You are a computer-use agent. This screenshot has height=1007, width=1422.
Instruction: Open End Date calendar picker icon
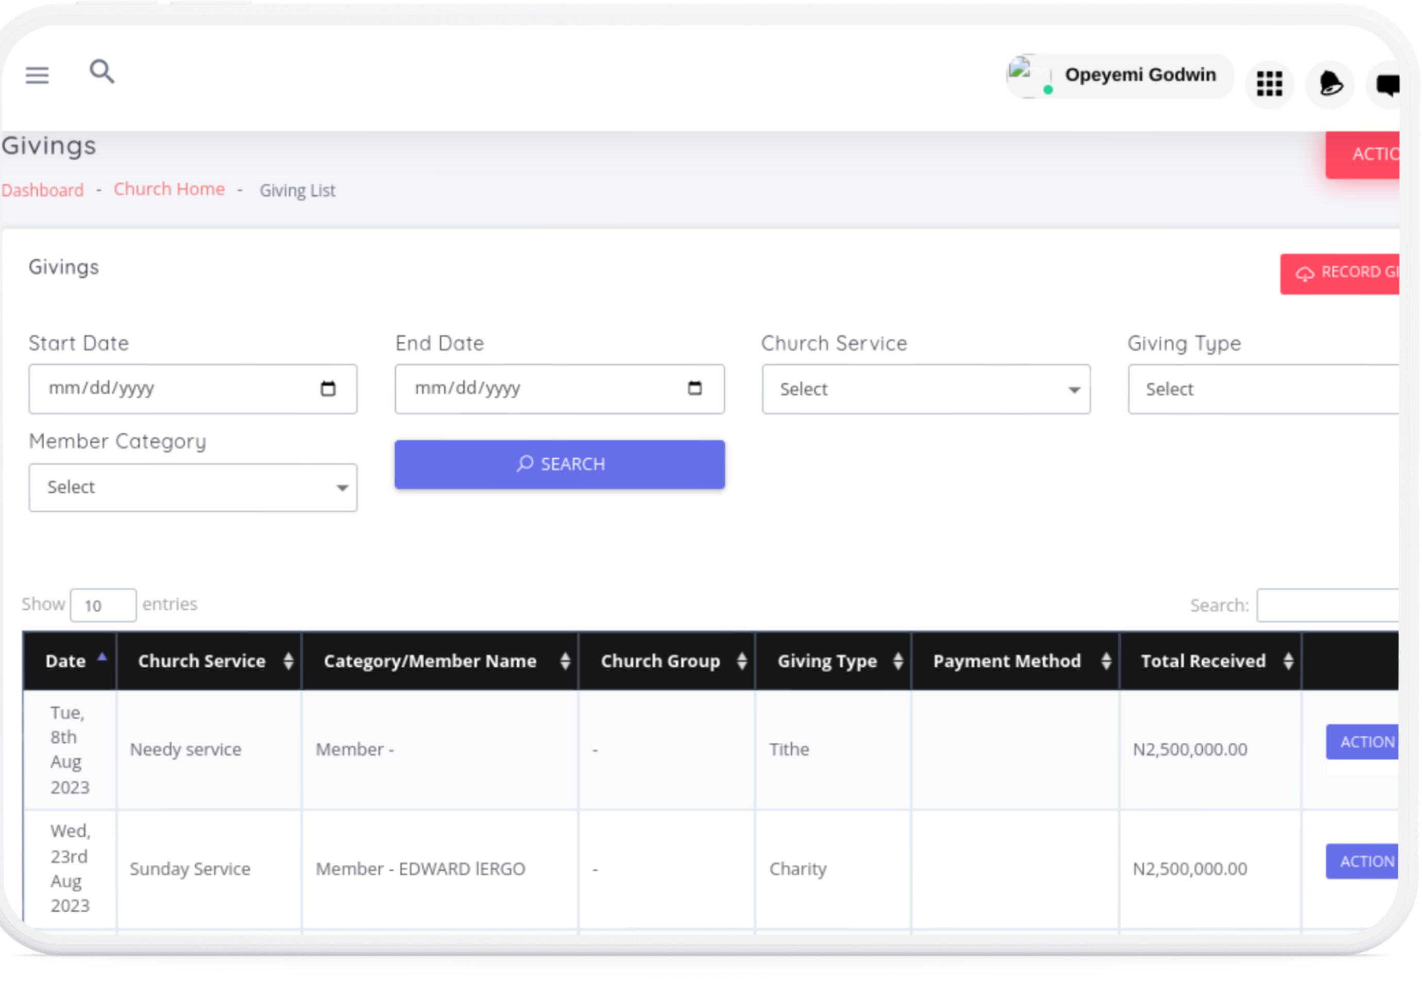pyautogui.click(x=694, y=388)
